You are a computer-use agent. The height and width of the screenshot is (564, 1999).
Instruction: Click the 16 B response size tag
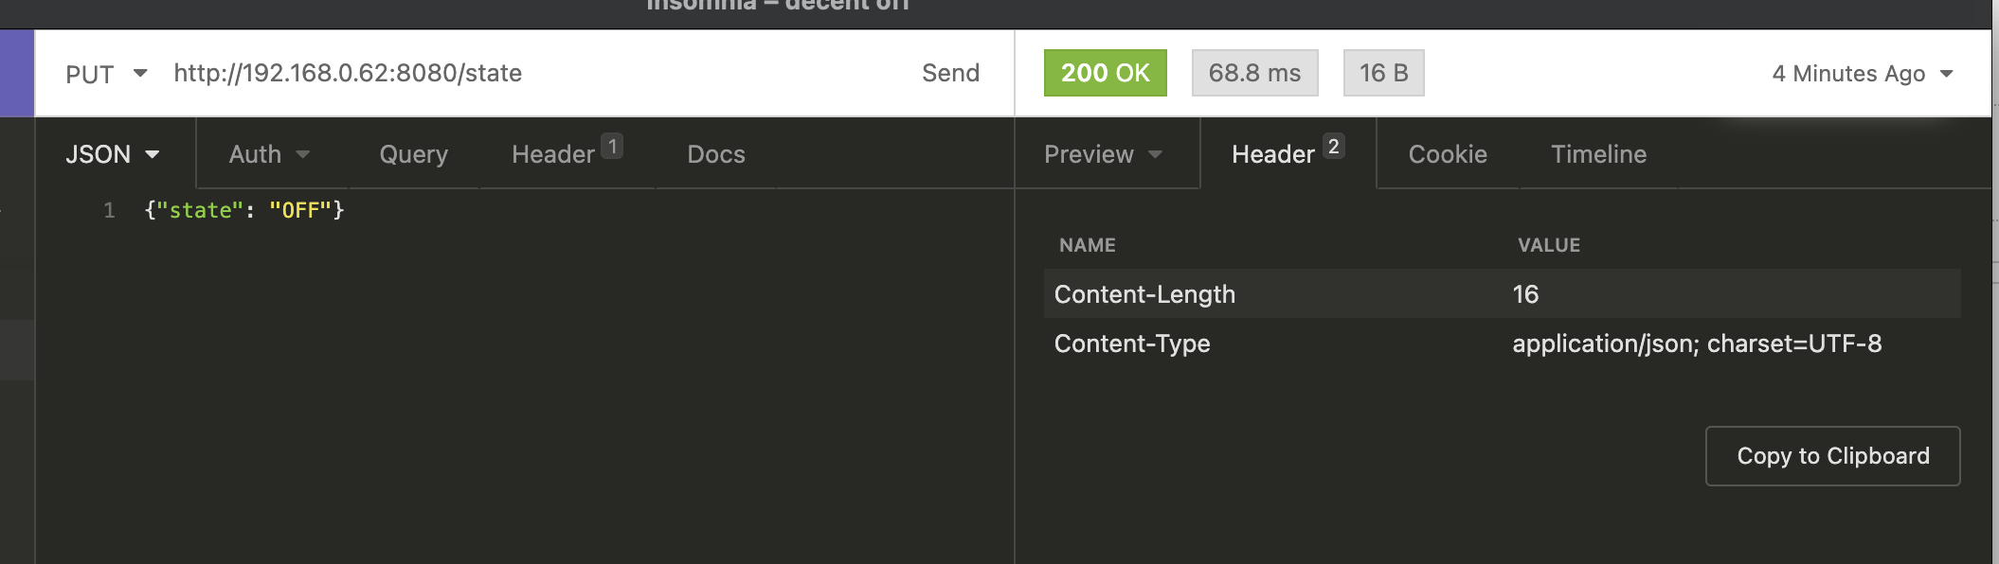tap(1383, 74)
